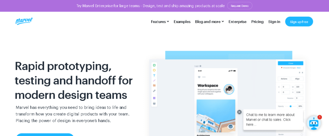Select the purple line tool in the mockup

click(x=154, y=81)
